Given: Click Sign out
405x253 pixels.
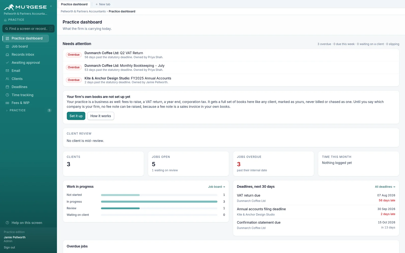Looking at the screenshot, I should coord(9,247).
